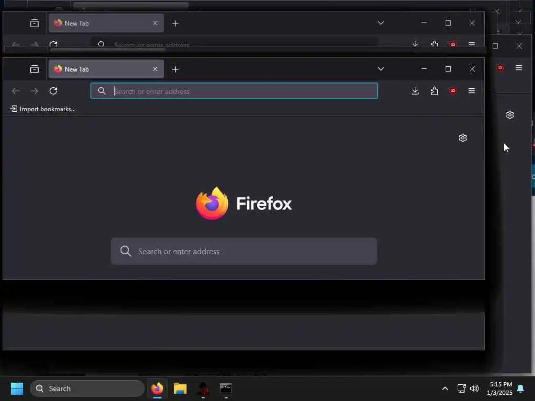Open File Explorer from the taskbar
Screen dimensions: 535x401
(180, 388)
